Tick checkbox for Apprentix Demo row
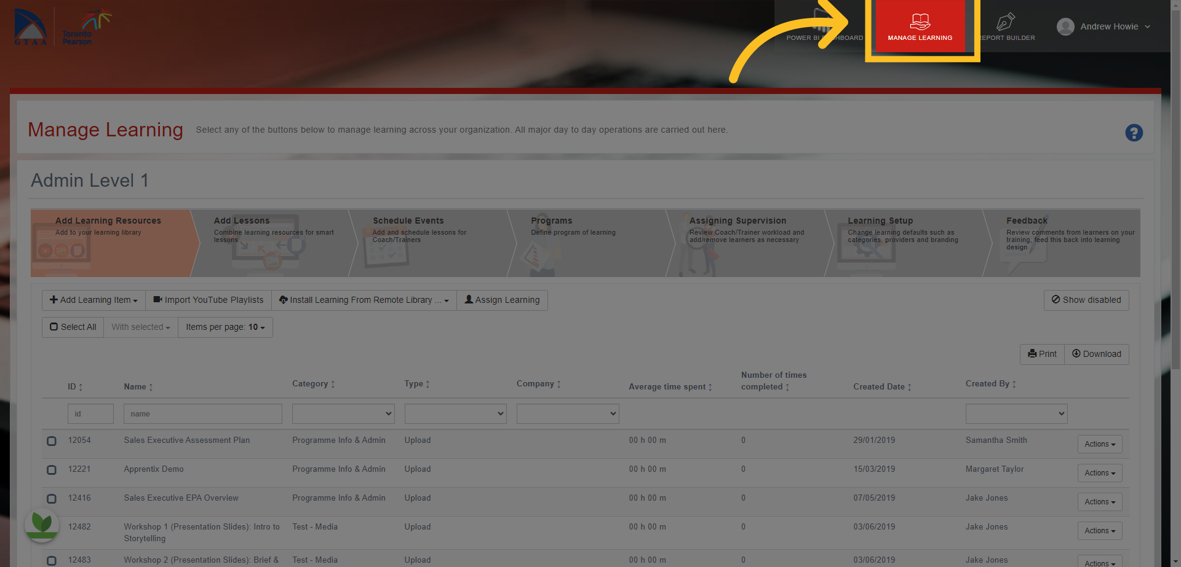 tap(52, 470)
